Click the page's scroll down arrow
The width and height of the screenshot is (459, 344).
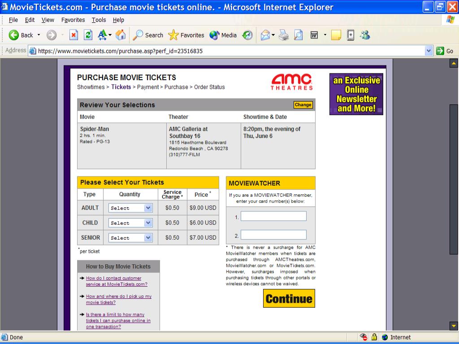454,326
